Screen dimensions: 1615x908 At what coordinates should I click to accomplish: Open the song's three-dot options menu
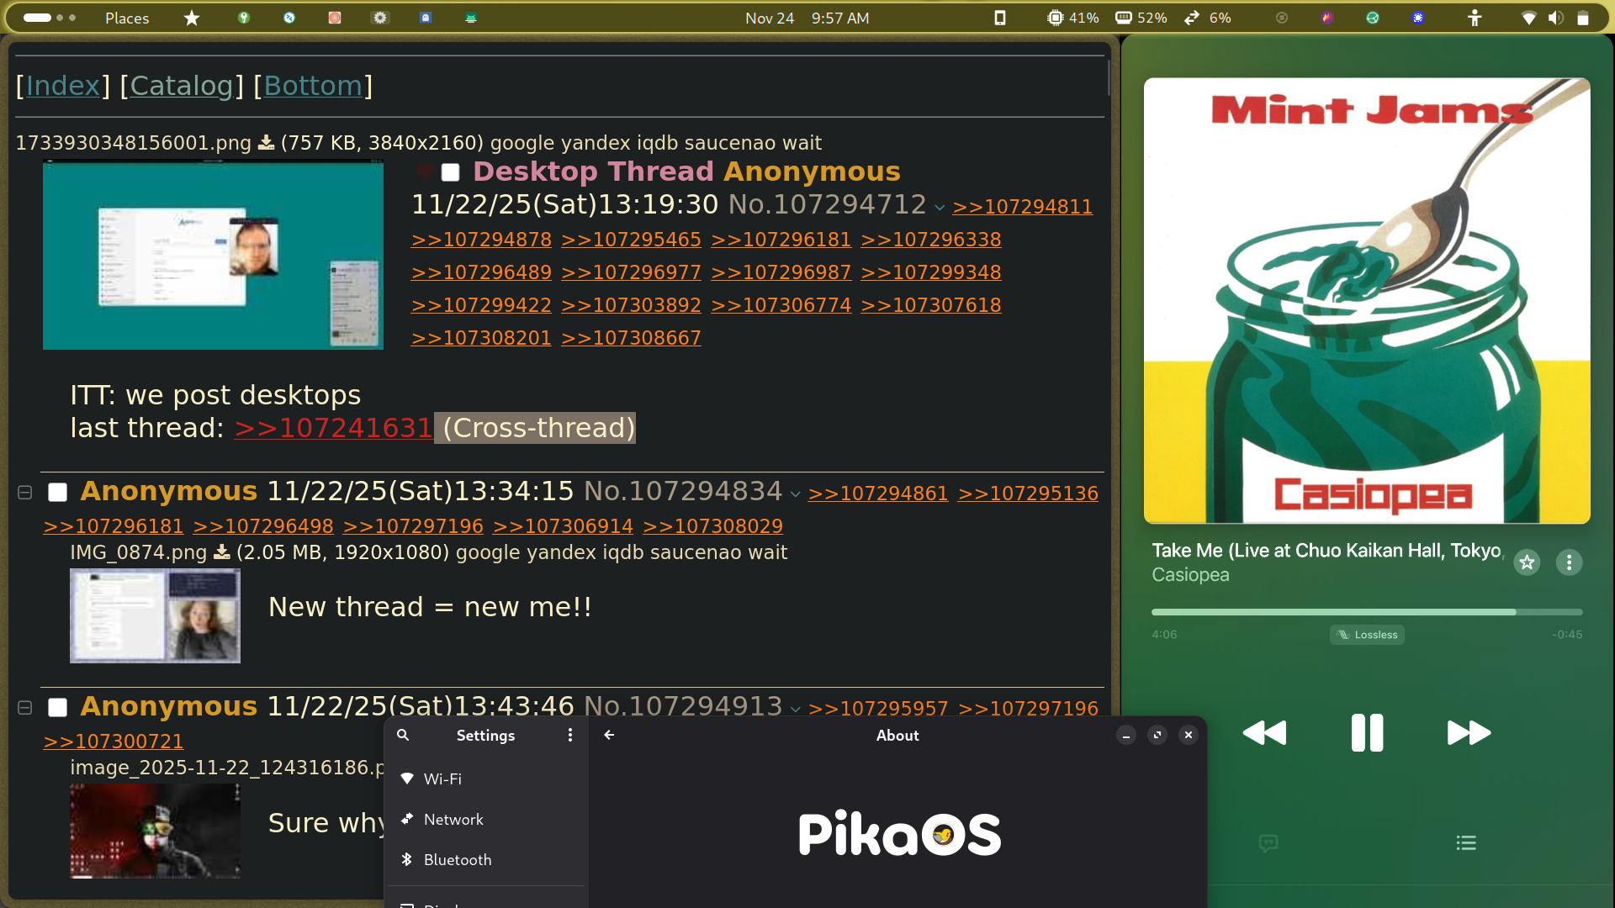coord(1569,562)
